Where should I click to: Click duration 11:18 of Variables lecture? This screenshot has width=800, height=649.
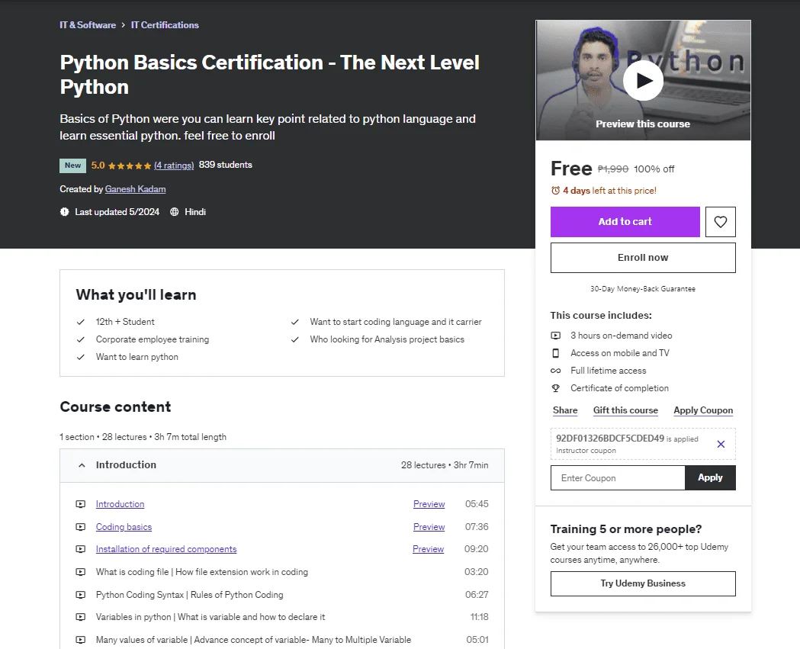click(479, 617)
